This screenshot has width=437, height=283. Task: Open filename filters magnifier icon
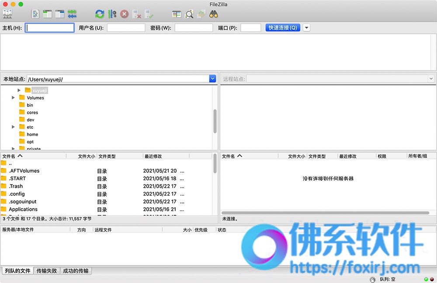coord(189,14)
